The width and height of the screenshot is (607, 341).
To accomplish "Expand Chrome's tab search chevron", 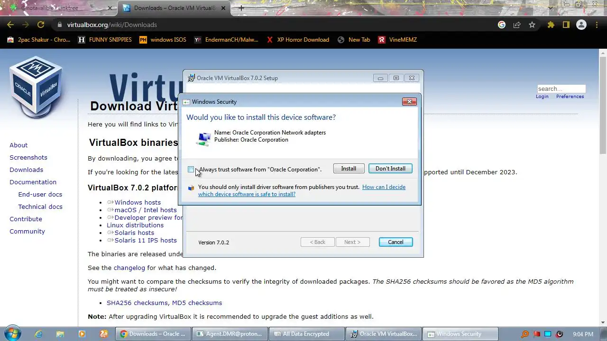I will pos(550,8).
